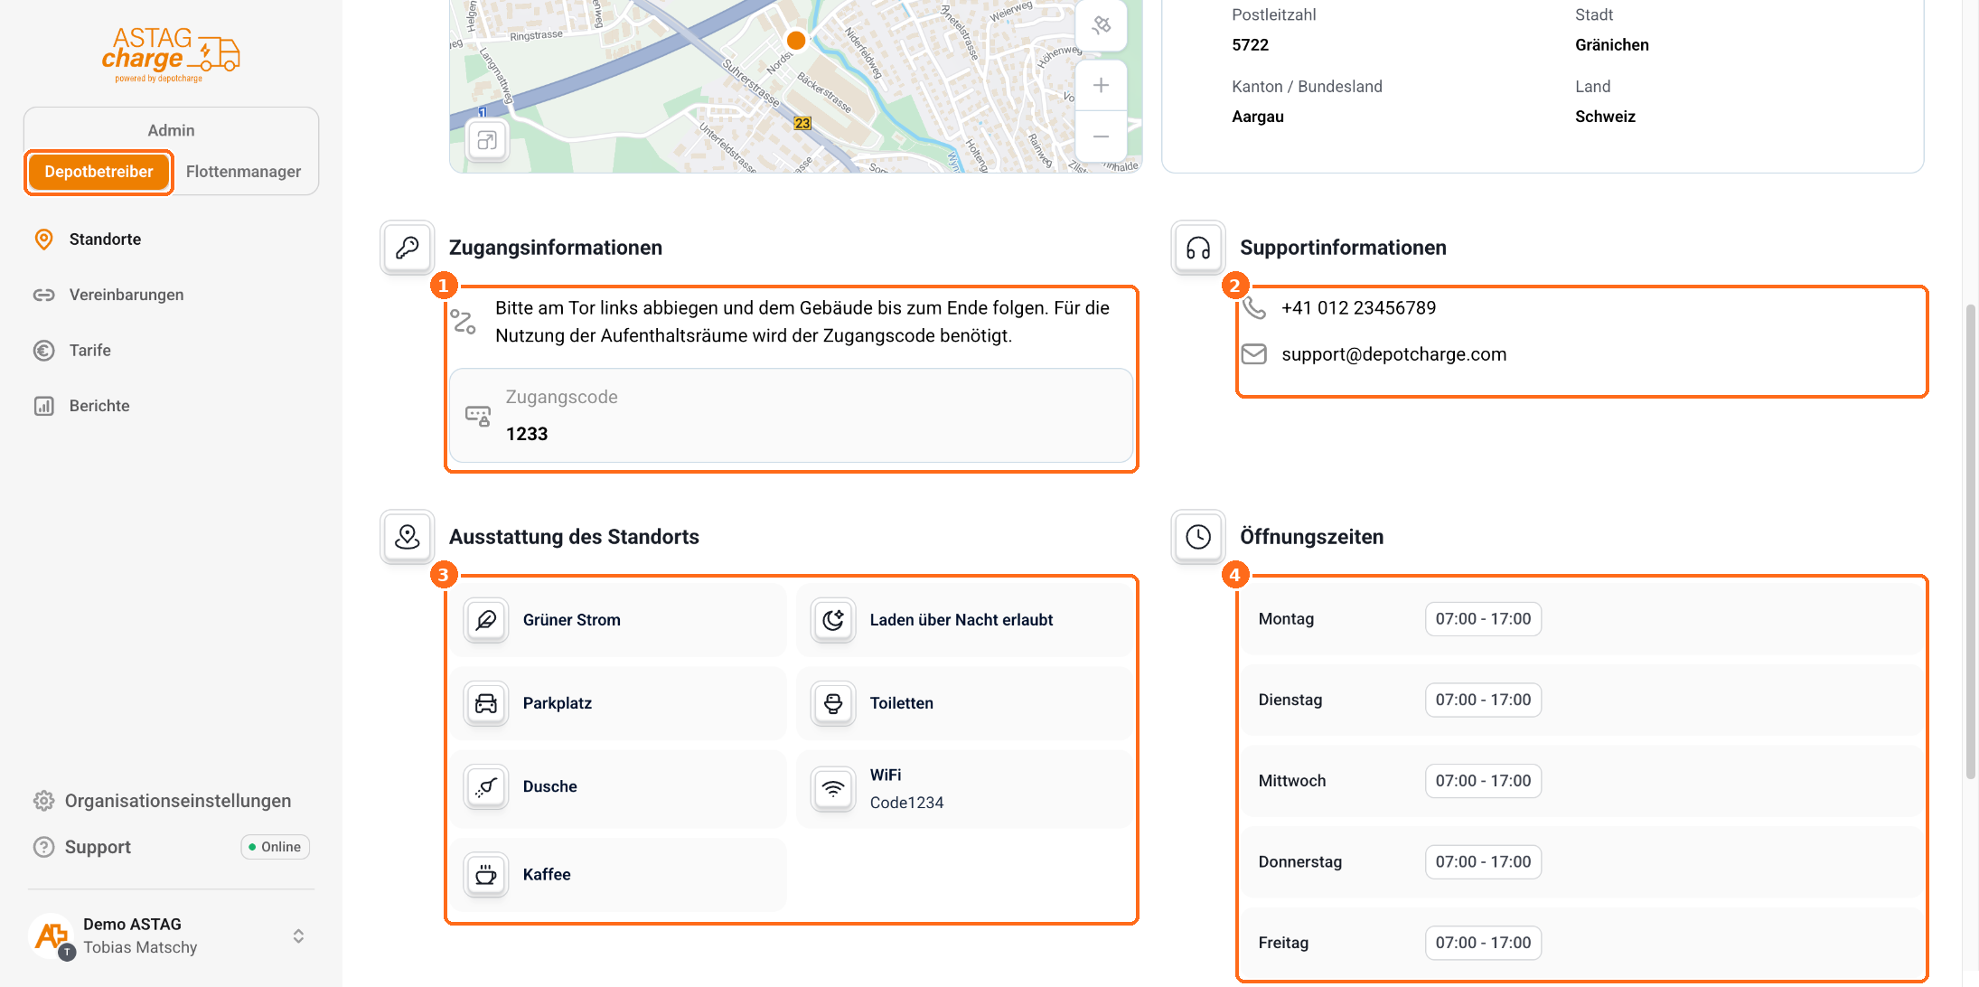Click the orange location marker on map
The image size is (1979, 987).
pyautogui.click(x=796, y=40)
